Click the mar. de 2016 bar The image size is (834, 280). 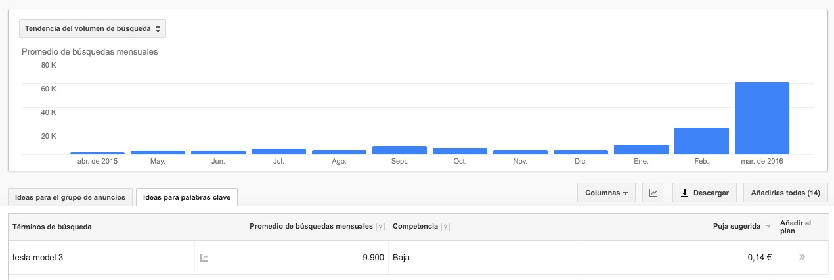[762, 118]
